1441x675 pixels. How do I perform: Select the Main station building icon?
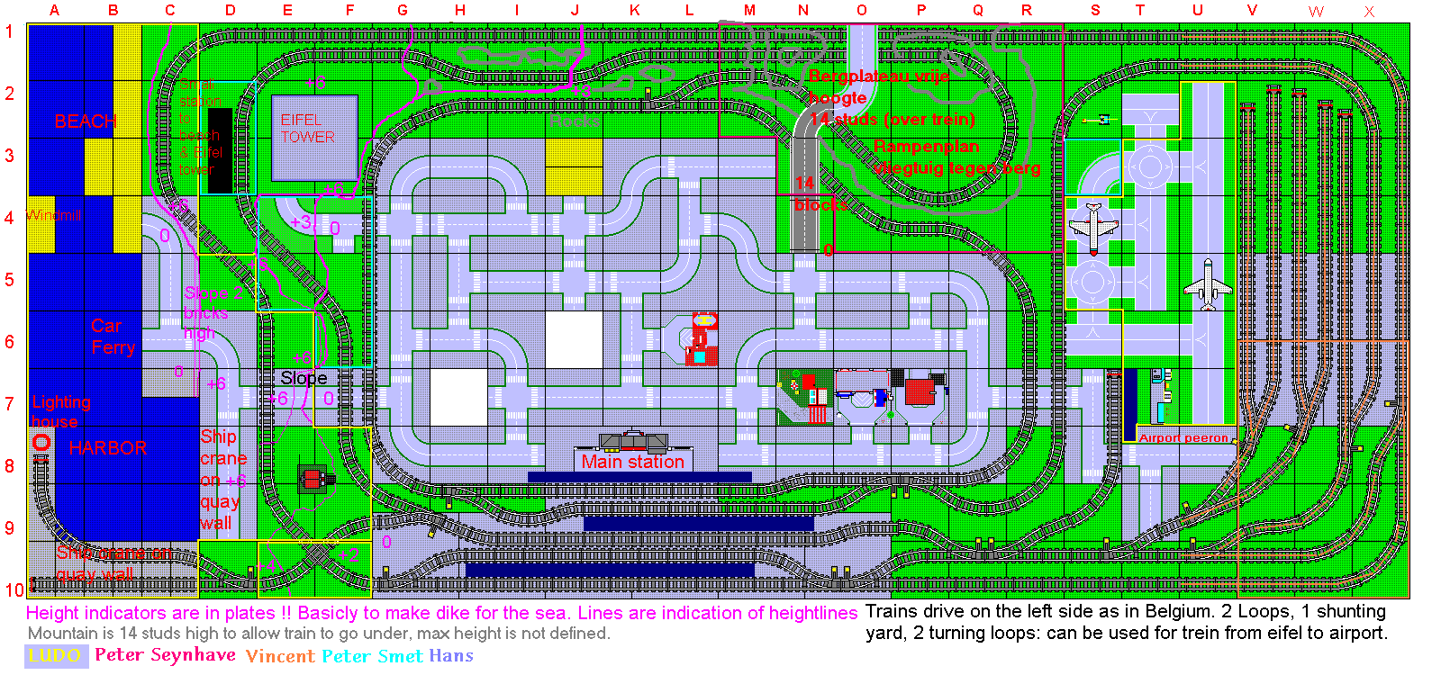(x=633, y=440)
